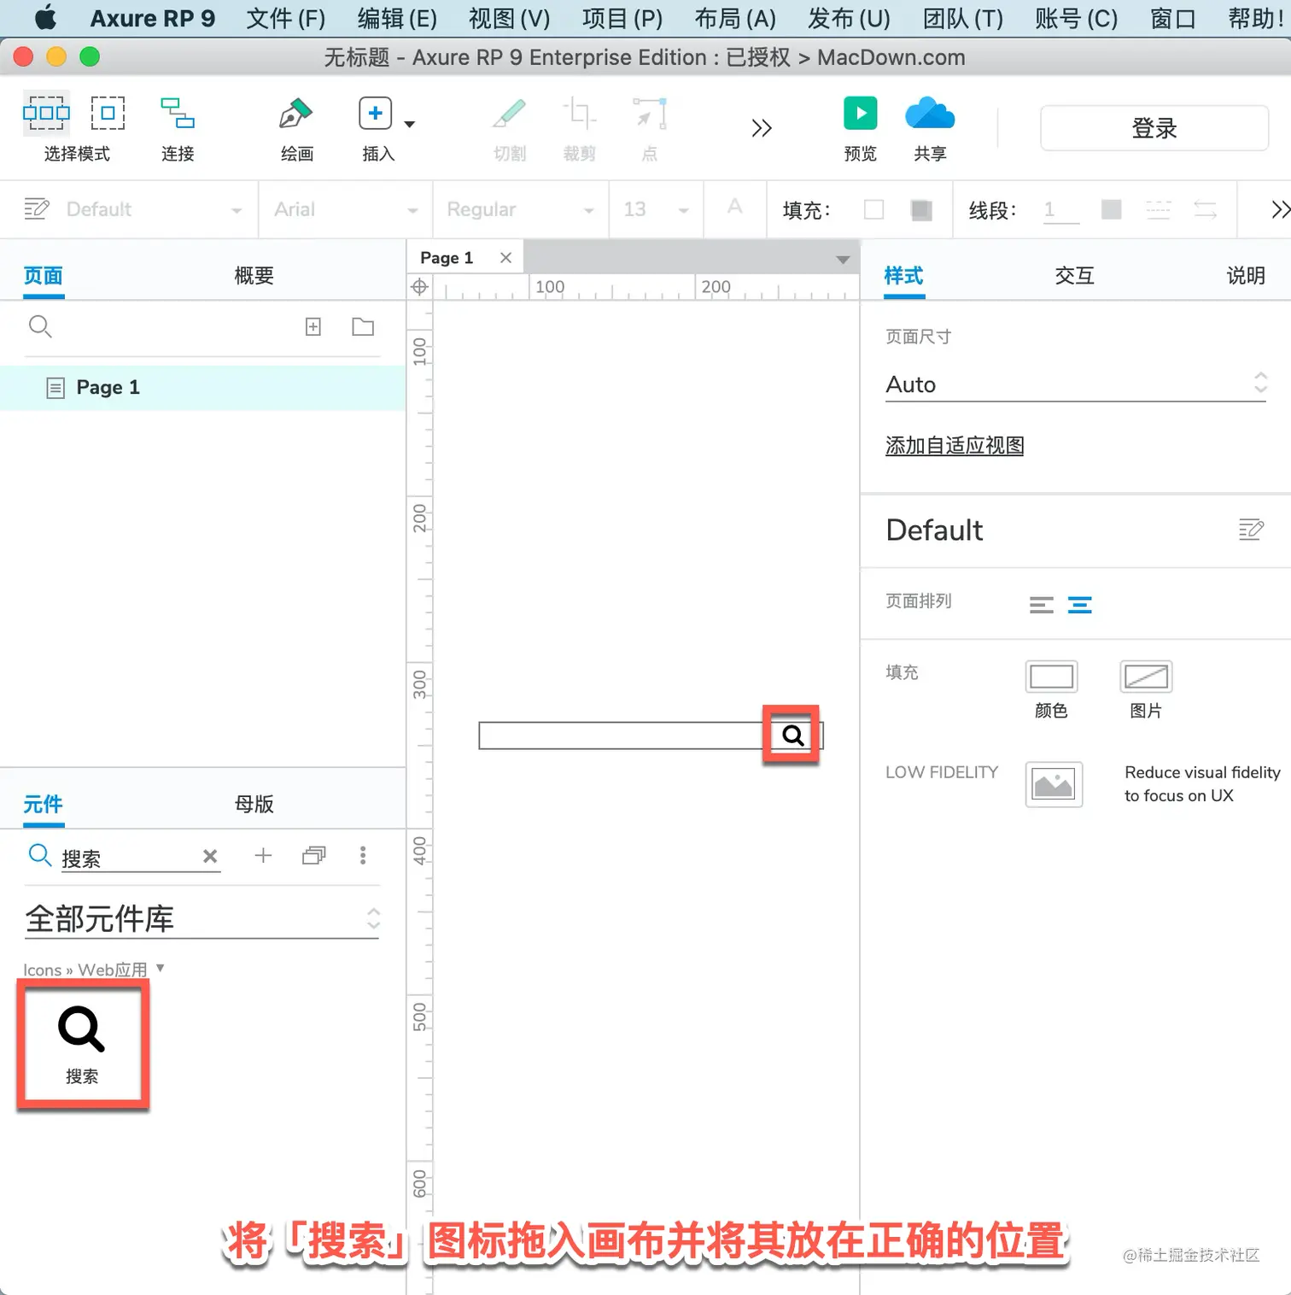Click the add folder icon
This screenshot has width=1291, height=1295.
coord(363,326)
